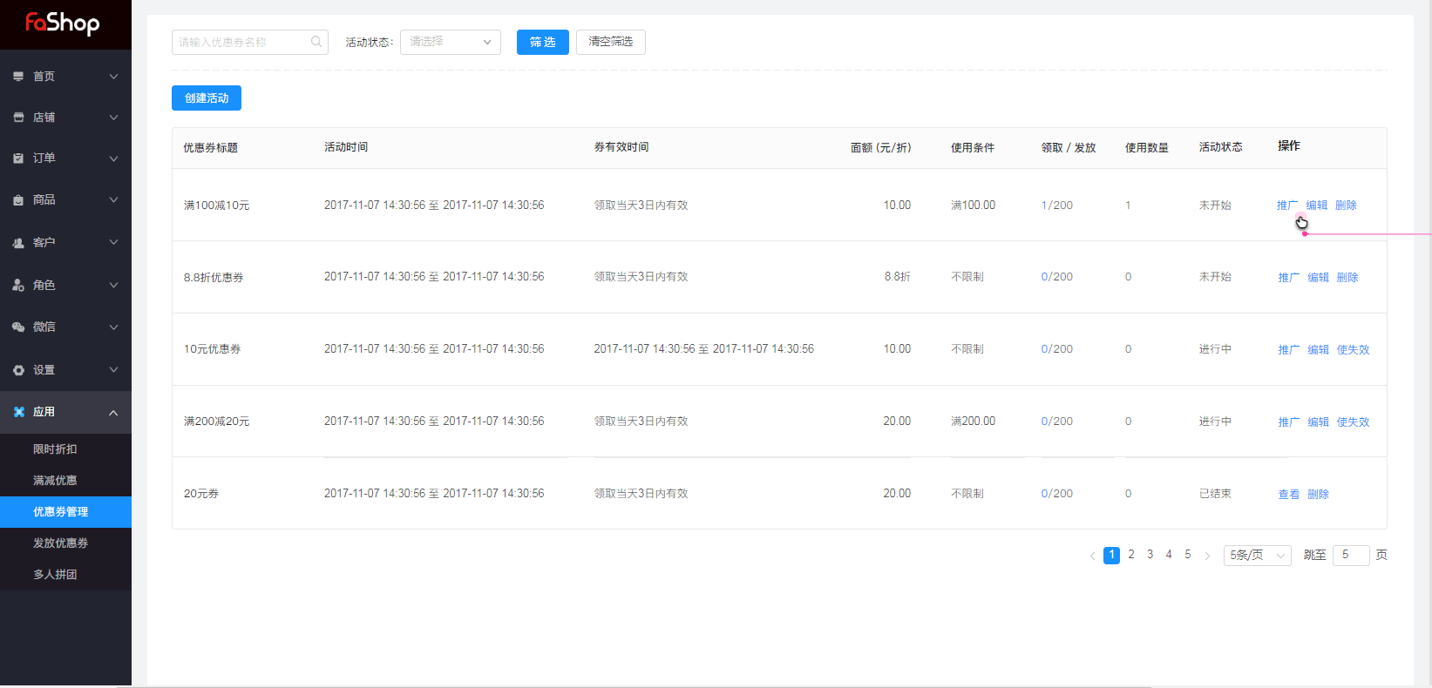Click 编辑 for 10元优惠券

point(1319,350)
